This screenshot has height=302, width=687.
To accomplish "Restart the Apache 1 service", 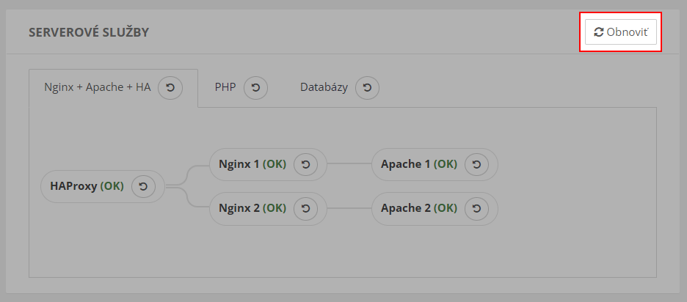I will coord(476,165).
